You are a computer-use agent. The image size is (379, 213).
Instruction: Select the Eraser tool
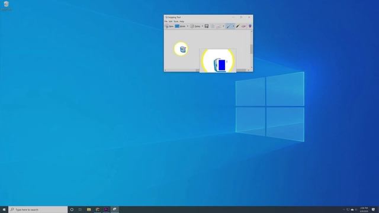243,26
